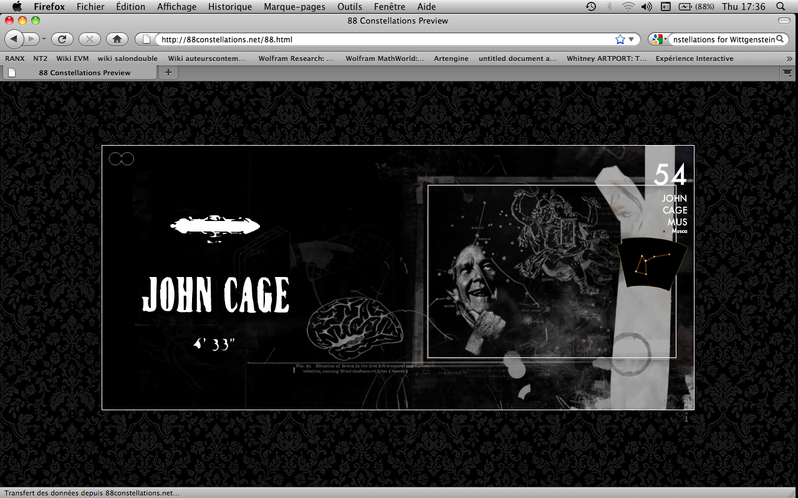Open a new tab with plus button

(168, 72)
